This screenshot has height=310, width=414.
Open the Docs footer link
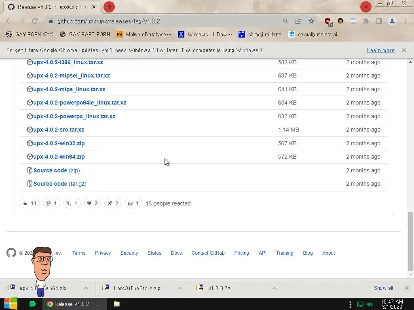pos(176,253)
